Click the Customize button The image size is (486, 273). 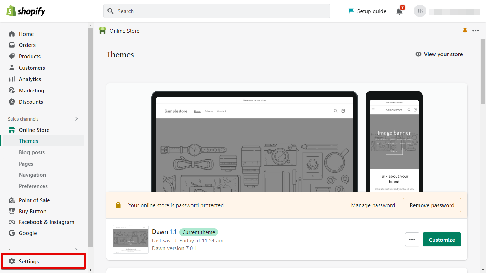coord(442,240)
